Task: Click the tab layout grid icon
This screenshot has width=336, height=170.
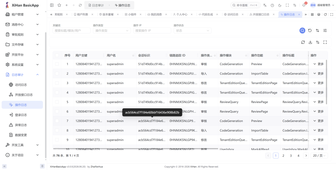Action: 312,15
